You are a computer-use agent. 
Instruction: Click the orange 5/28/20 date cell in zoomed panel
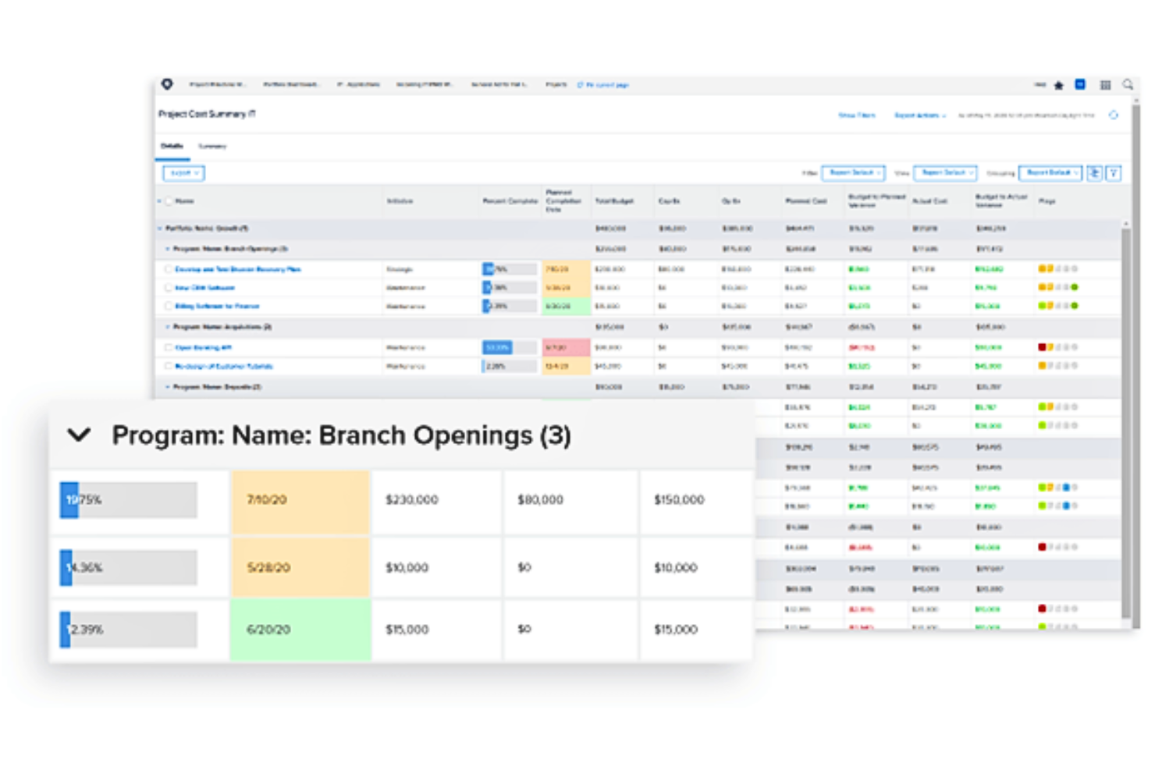pos(300,568)
